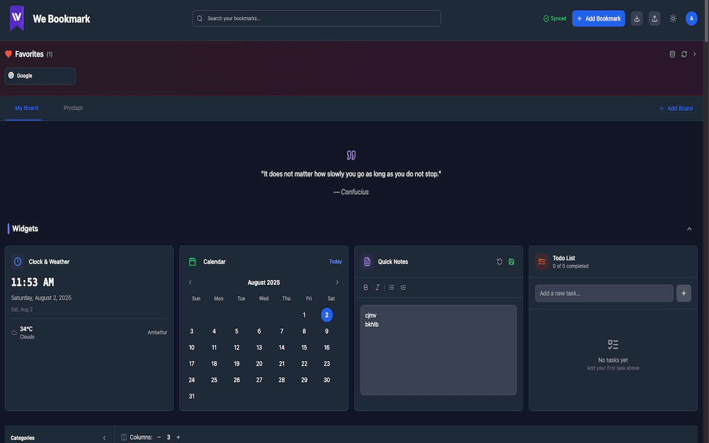Click the Add Bookmark button
This screenshot has width=709, height=443.
click(599, 18)
